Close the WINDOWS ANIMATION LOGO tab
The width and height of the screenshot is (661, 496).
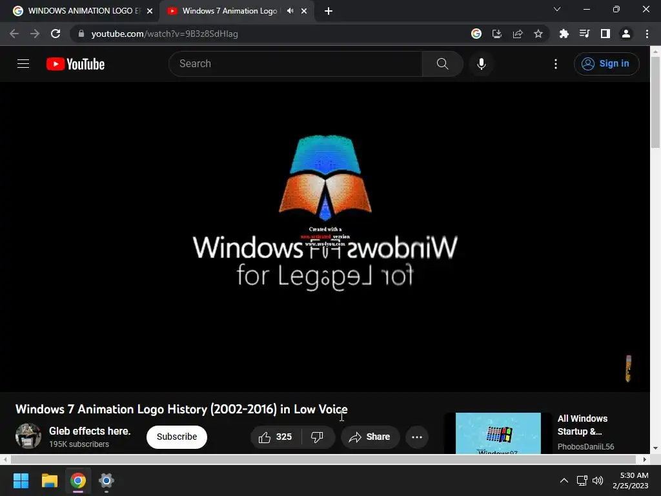(150, 11)
